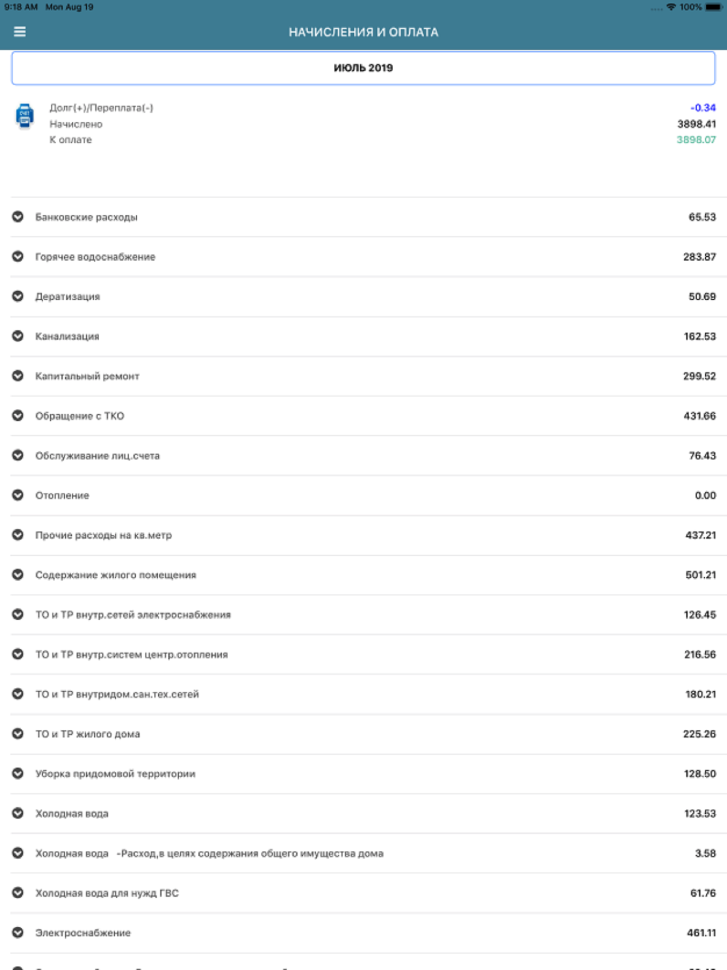Select the Прочие расходы на кв.метр row
The height and width of the screenshot is (970, 727).
[363, 535]
